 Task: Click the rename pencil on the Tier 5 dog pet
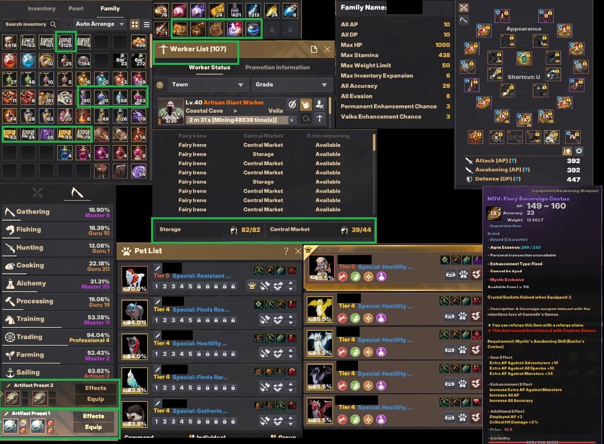pyautogui.click(x=158, y=268)
